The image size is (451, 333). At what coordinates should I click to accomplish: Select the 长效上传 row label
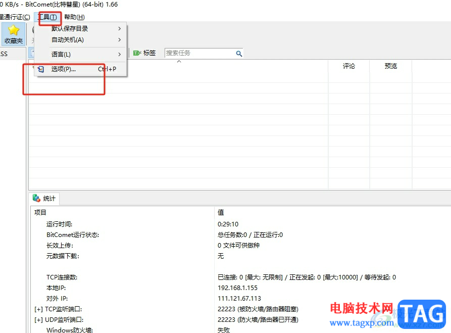click(60, 246)
